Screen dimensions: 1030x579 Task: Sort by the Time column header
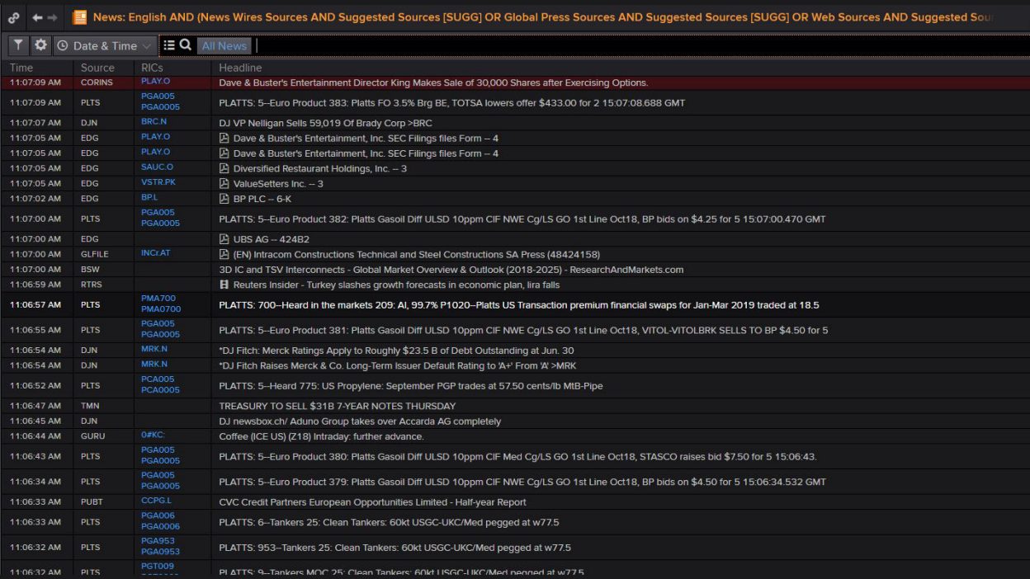tap(21, 68)
